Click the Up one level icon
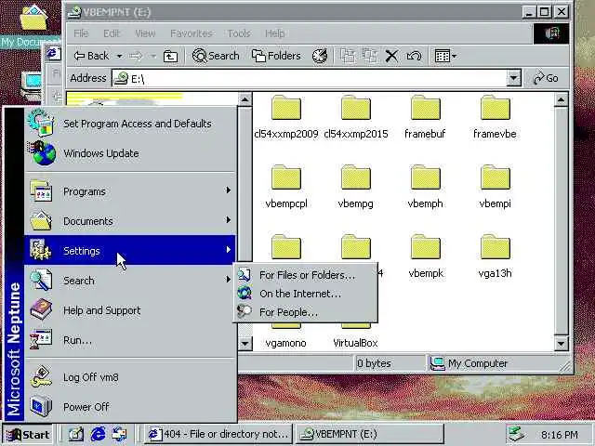 170,57
